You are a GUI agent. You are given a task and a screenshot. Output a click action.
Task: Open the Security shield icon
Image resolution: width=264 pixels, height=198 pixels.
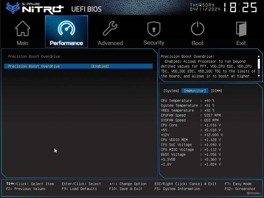point(154,29)
